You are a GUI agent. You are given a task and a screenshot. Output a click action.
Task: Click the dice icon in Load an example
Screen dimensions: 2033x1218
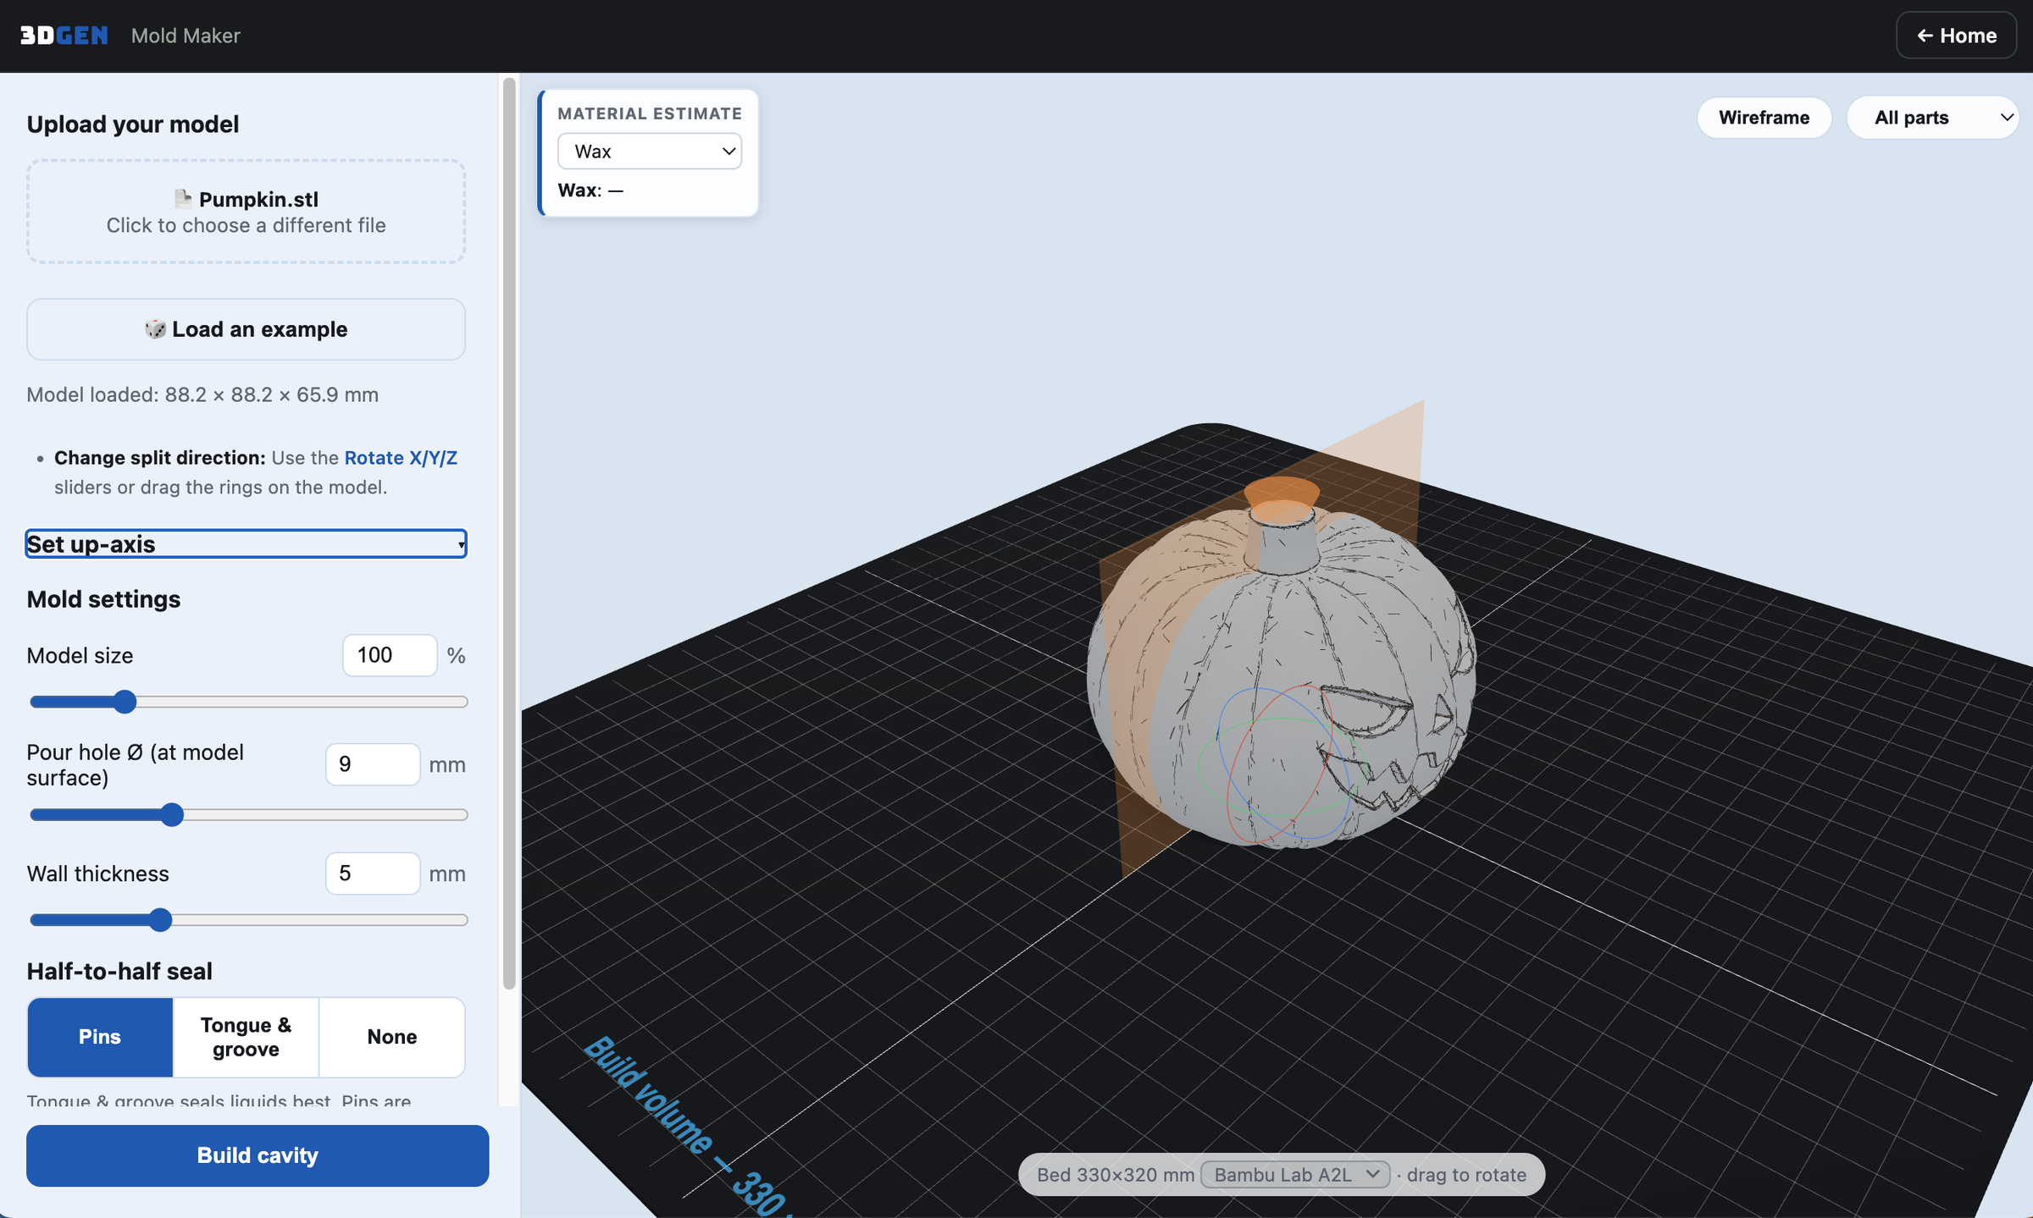155,328
